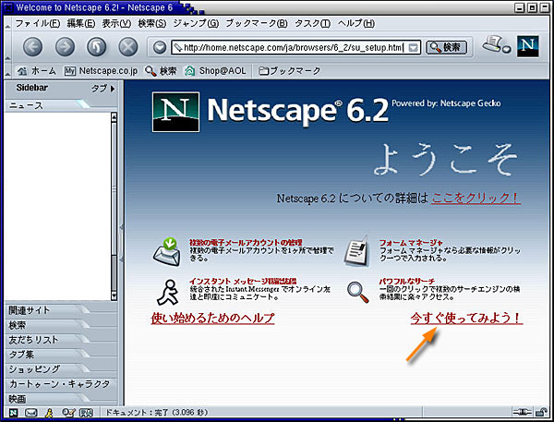The image size is (554, 422).
Task: Click the Back navigation button
Action: point(34,47)
